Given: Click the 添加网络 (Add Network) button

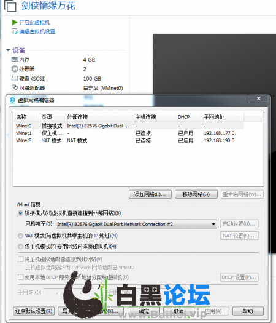Looking at the screenshot, I should click(150, 194).
